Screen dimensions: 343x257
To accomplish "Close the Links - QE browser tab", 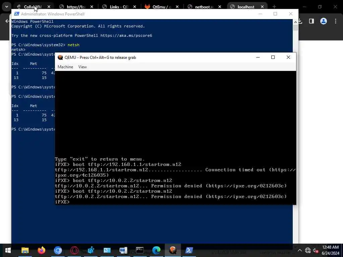I will click(135, 7).
